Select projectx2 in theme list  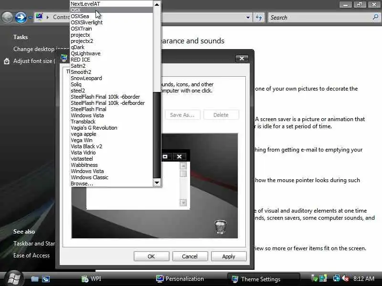pyautogui.click(x=112, y=41)
